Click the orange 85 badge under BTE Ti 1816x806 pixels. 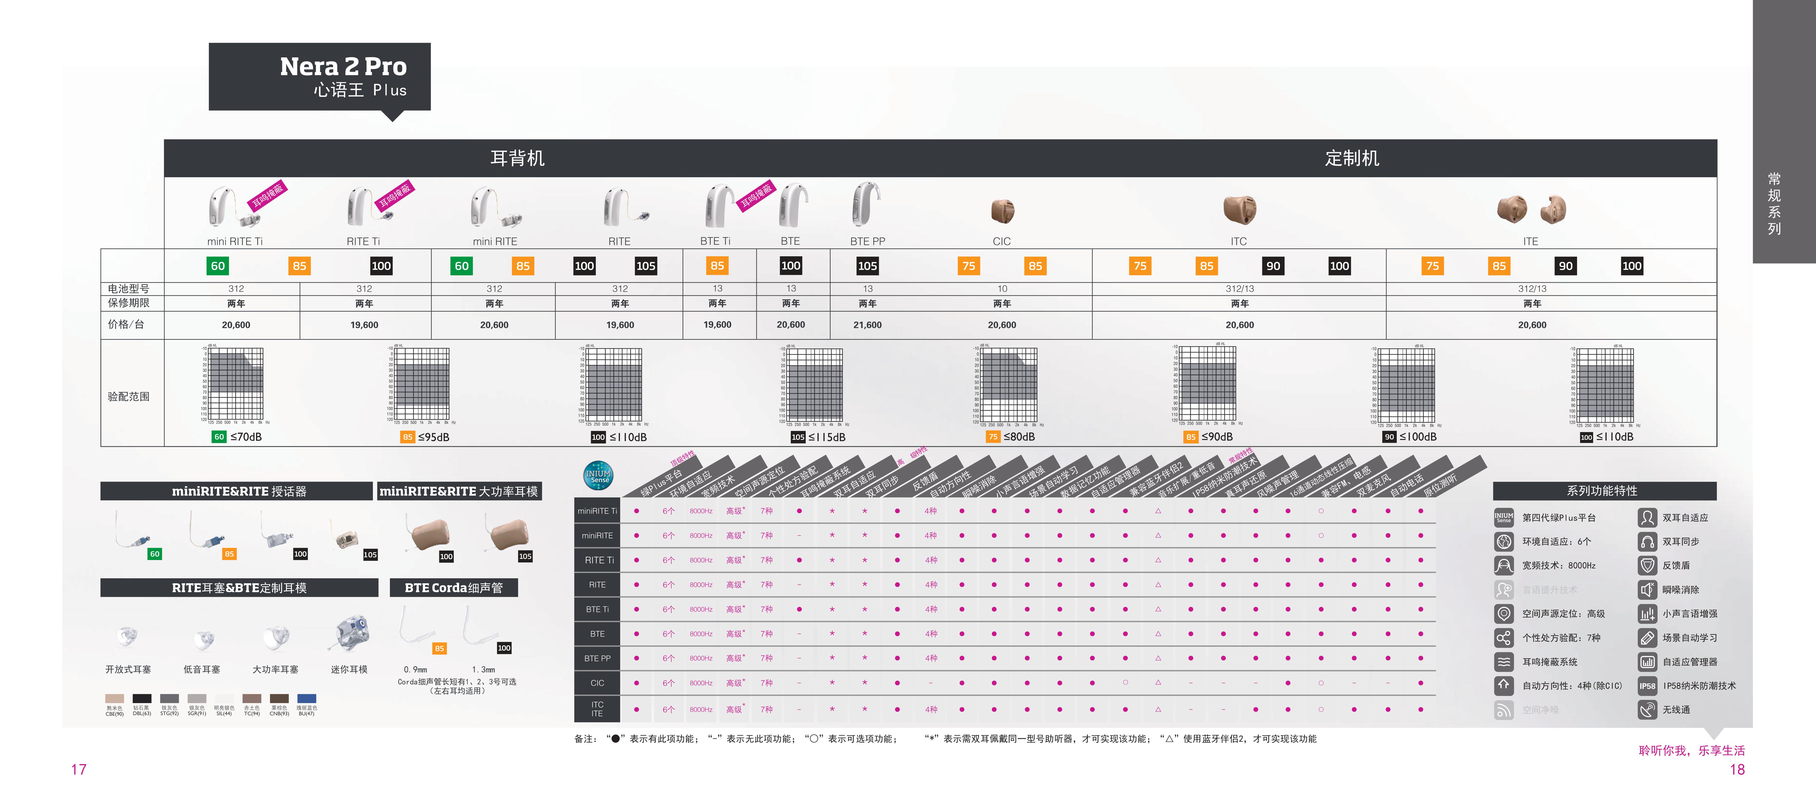717,266
